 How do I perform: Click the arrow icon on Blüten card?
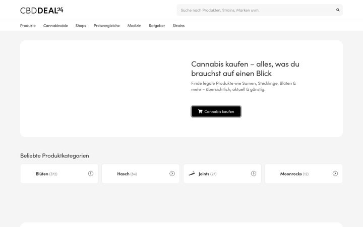[91, 174]
